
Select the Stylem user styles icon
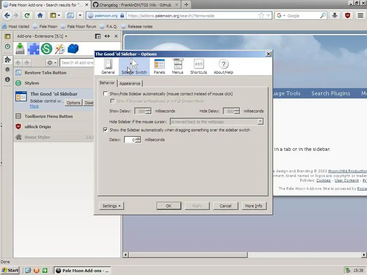(x=46, y=49)
